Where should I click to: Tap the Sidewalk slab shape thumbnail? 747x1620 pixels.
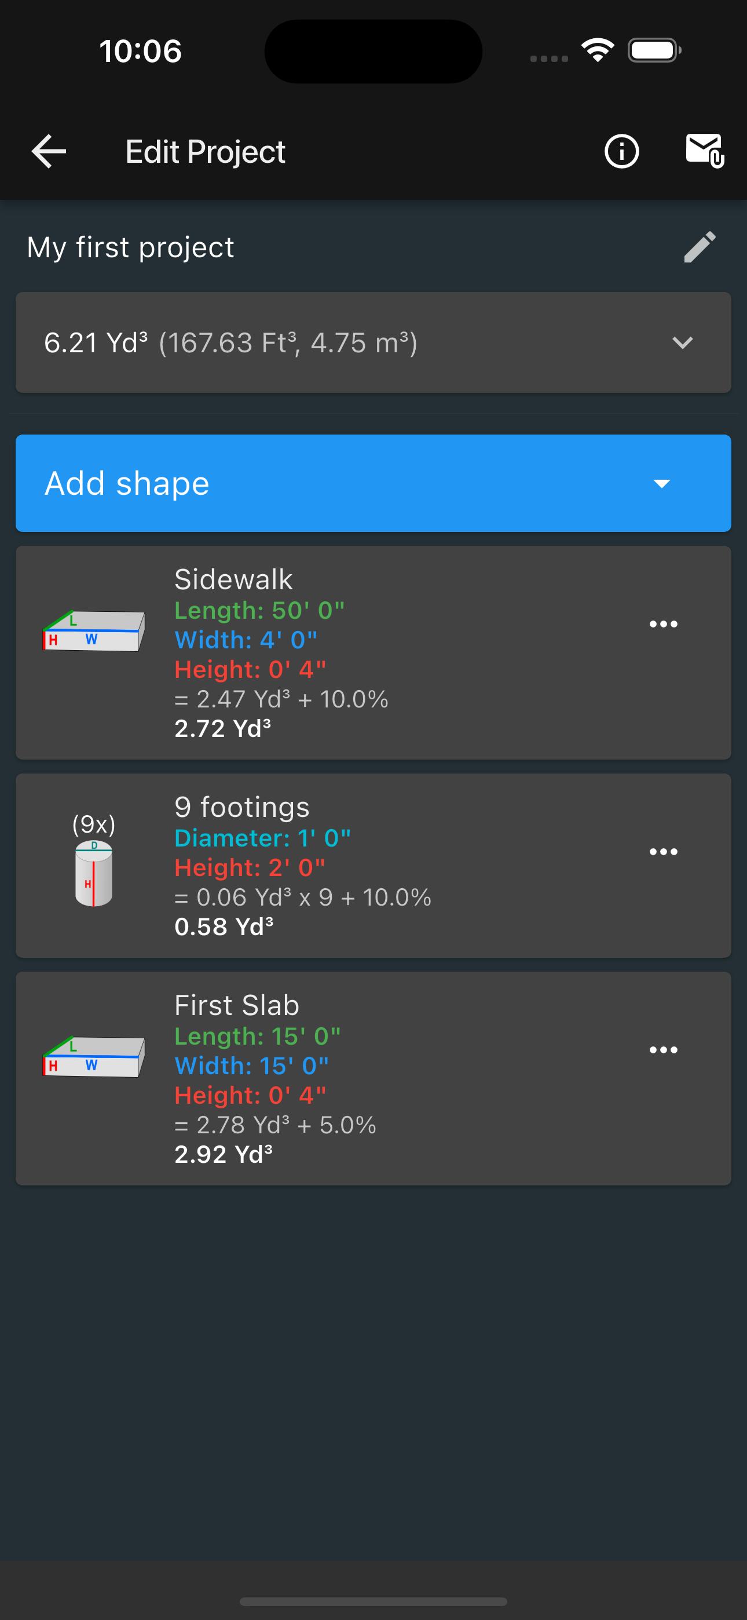94,631
